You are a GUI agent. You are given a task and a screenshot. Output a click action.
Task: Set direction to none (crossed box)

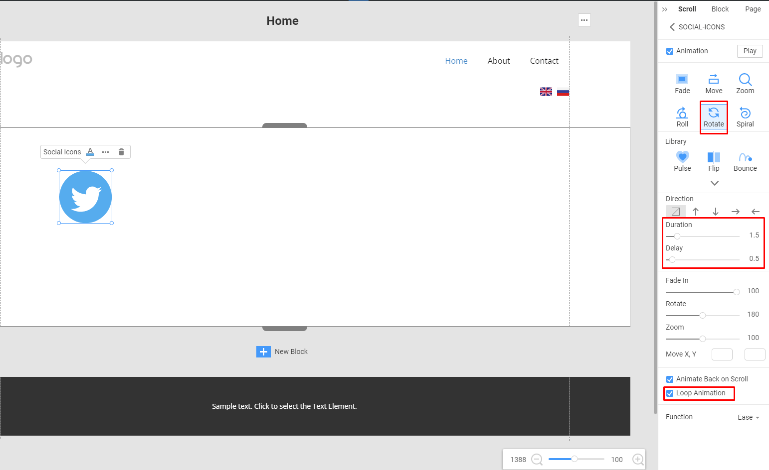[676, 212]
